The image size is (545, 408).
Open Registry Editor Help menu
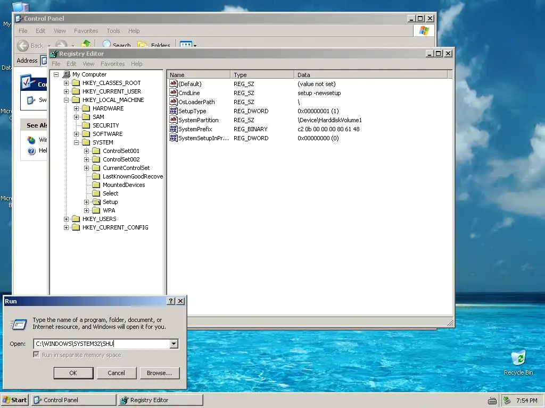(137, 64)
